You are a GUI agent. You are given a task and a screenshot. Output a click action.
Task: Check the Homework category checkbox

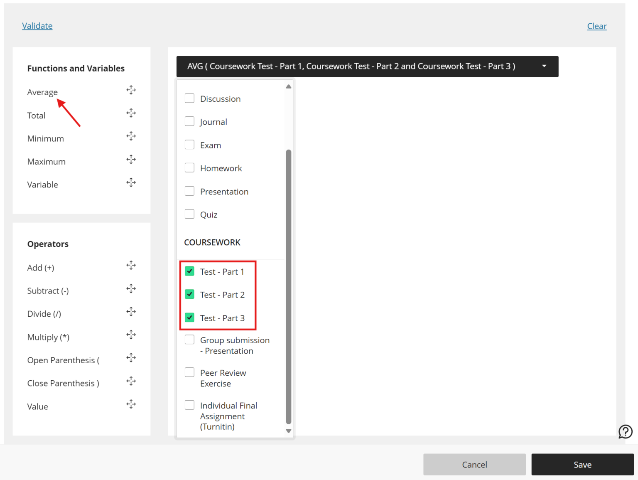pos(189,167)
